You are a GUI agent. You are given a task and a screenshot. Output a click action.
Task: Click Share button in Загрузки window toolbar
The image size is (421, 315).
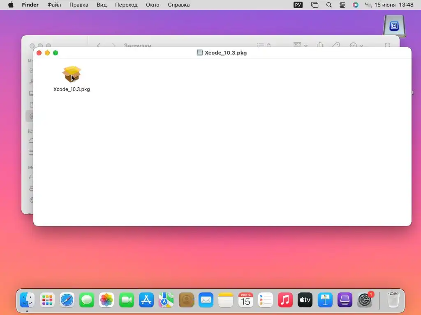[320, 45]
